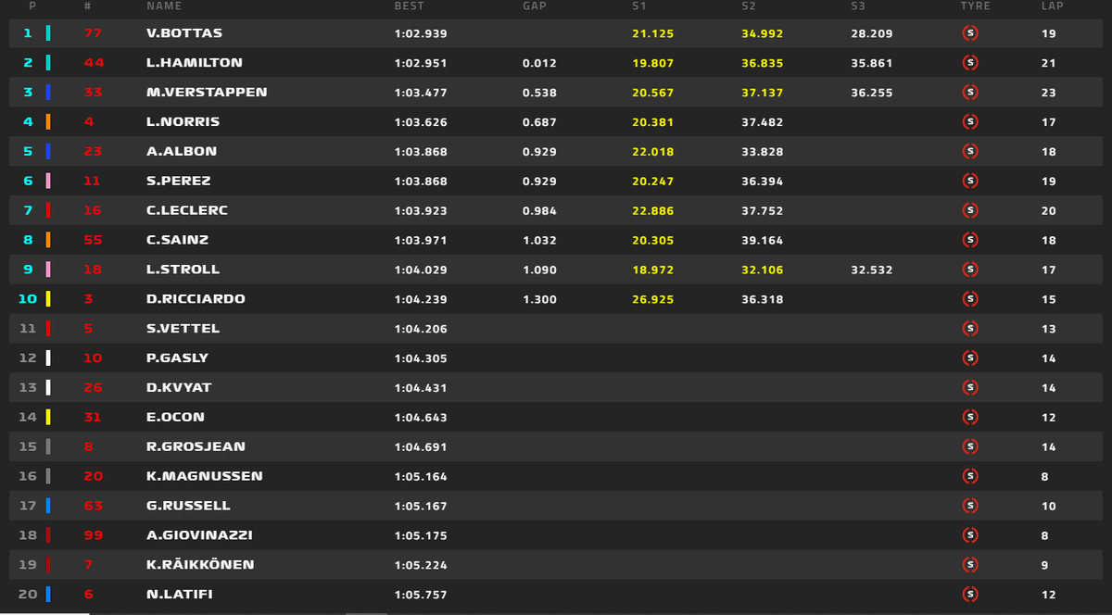Click car number 44 in Hamilton's row
Image resolution: width=1112 pixels, height=615 pixels.
(x=93, y=63)
